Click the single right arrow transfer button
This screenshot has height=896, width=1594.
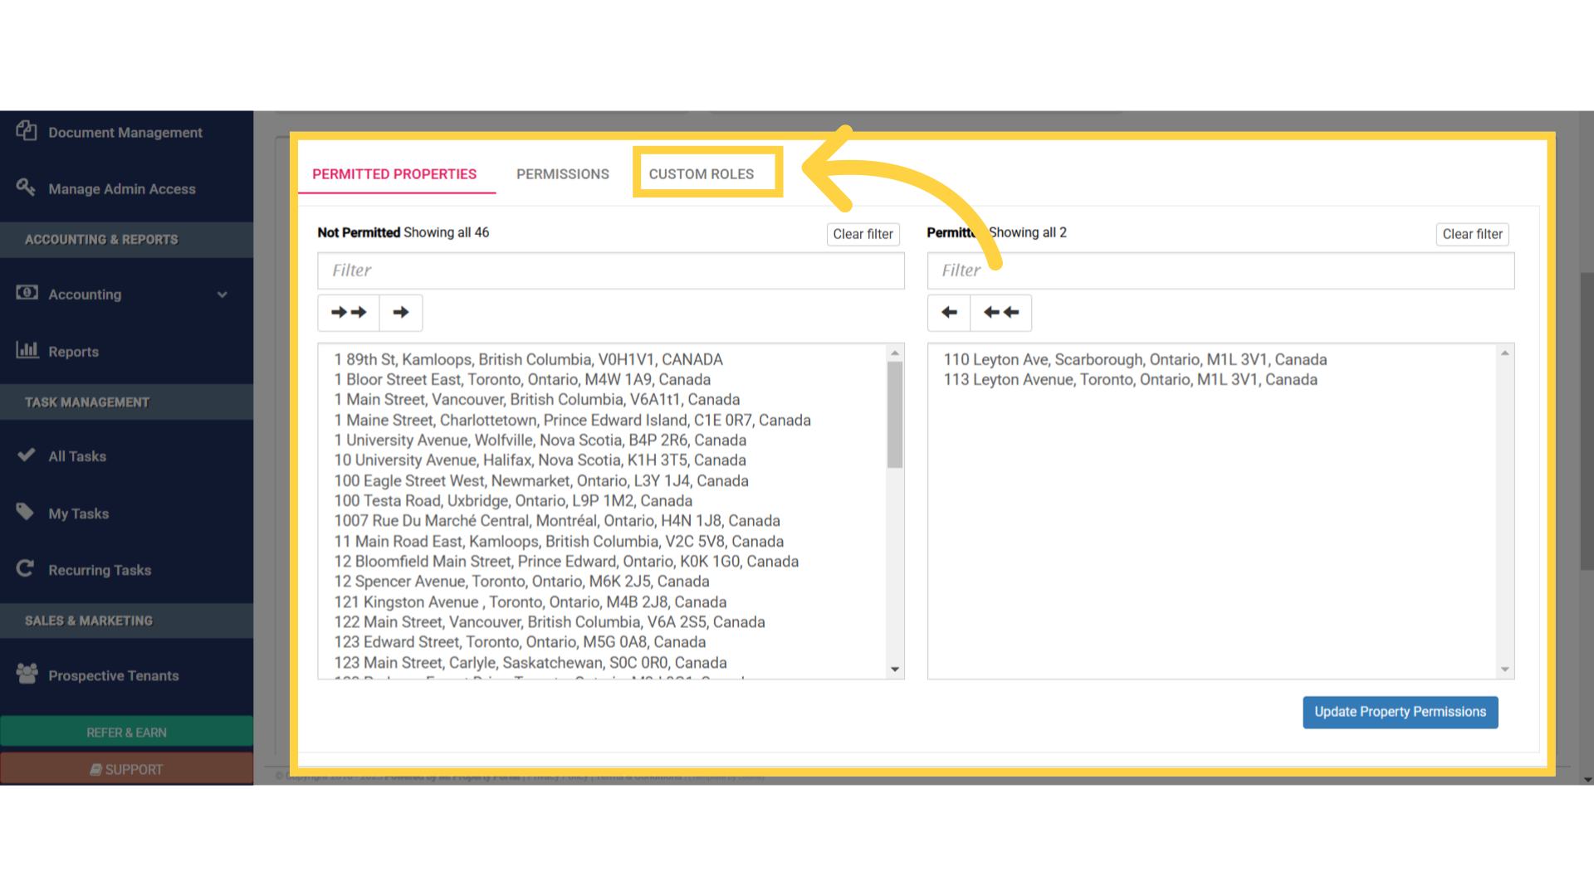pos(401,313)
